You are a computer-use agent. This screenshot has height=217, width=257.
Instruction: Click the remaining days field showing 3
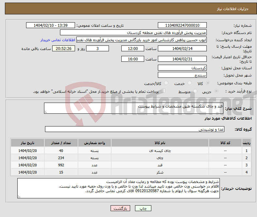(x=98, y=48)
